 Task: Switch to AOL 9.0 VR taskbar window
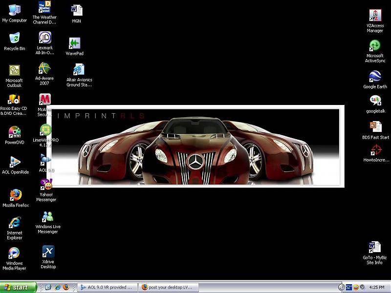(108, 287)
